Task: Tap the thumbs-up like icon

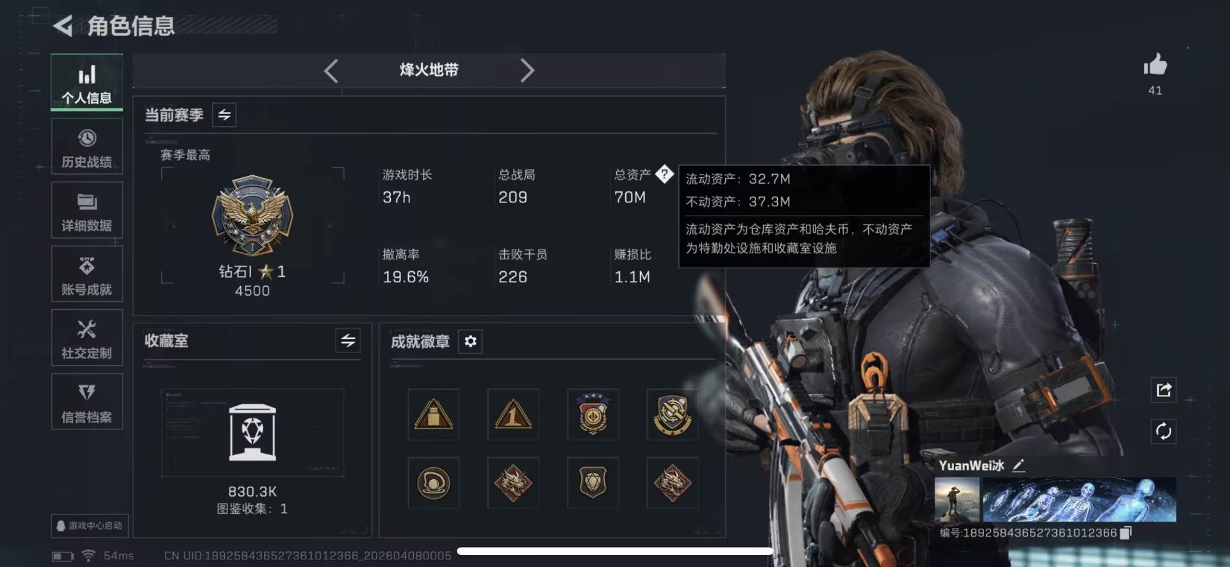Action: 1155,65
